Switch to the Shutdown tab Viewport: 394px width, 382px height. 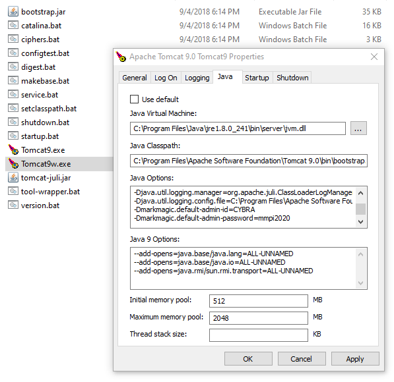tap(292, 78)
